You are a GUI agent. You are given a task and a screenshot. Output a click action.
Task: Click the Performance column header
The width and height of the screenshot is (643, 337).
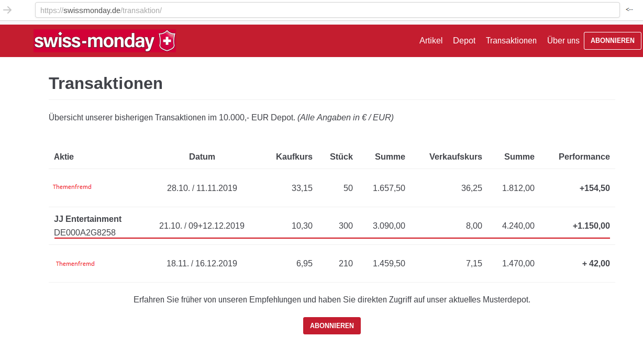coord(584,156)
